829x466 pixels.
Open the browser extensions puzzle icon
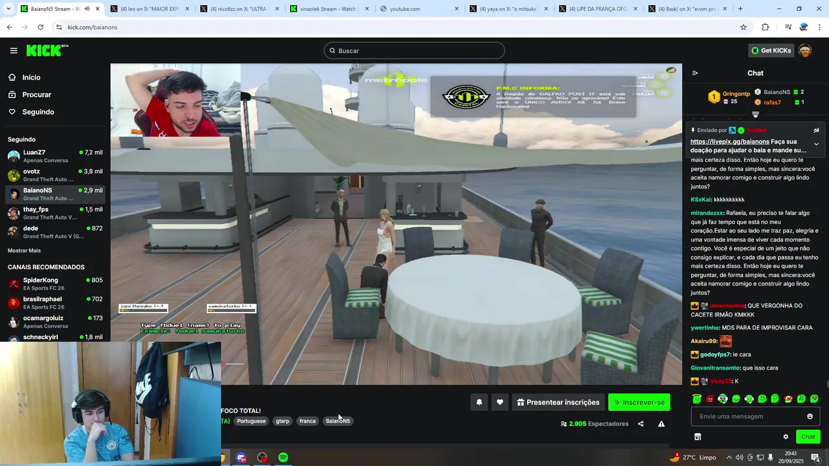coord(765,27)
